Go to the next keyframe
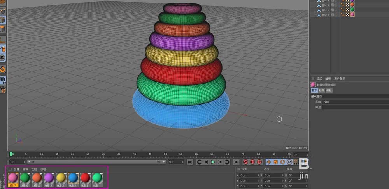Image resolution: width=389 pixels, height=189 pixels. (x=227, y=162)
